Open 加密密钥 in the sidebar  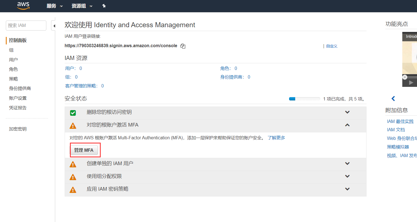[18, 129]
